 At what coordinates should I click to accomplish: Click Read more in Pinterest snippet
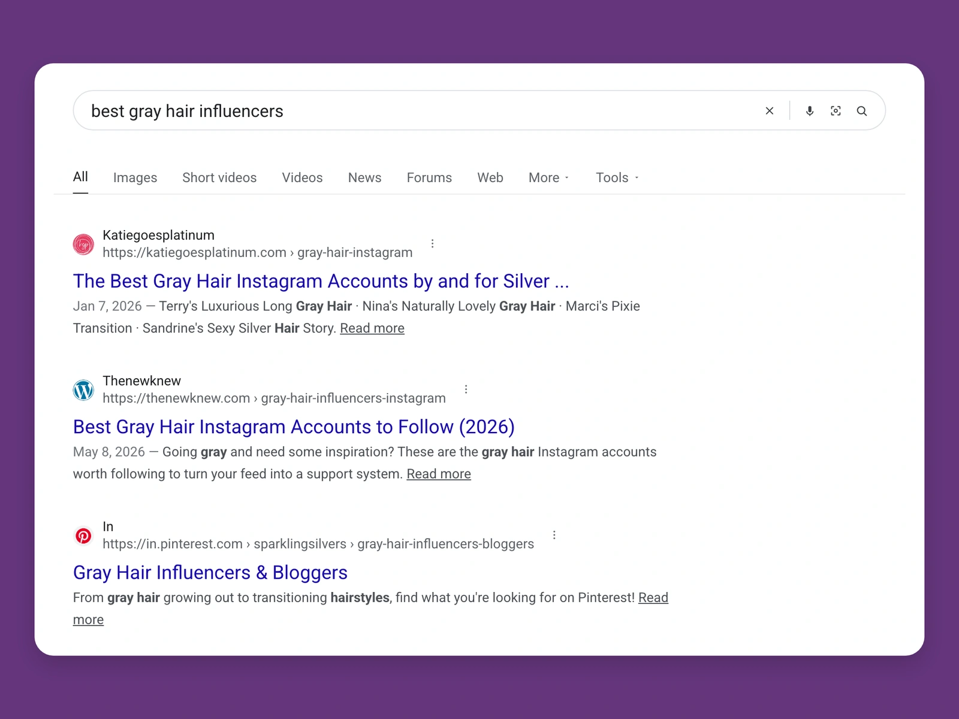point(653,597)
